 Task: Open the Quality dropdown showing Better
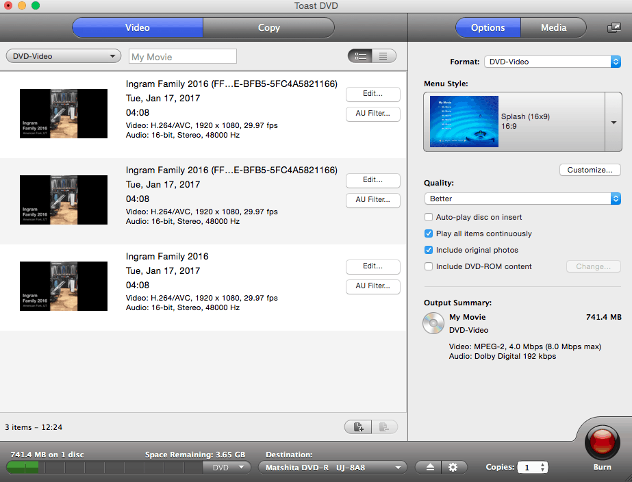pyautogui.click(x=522, y=199)
